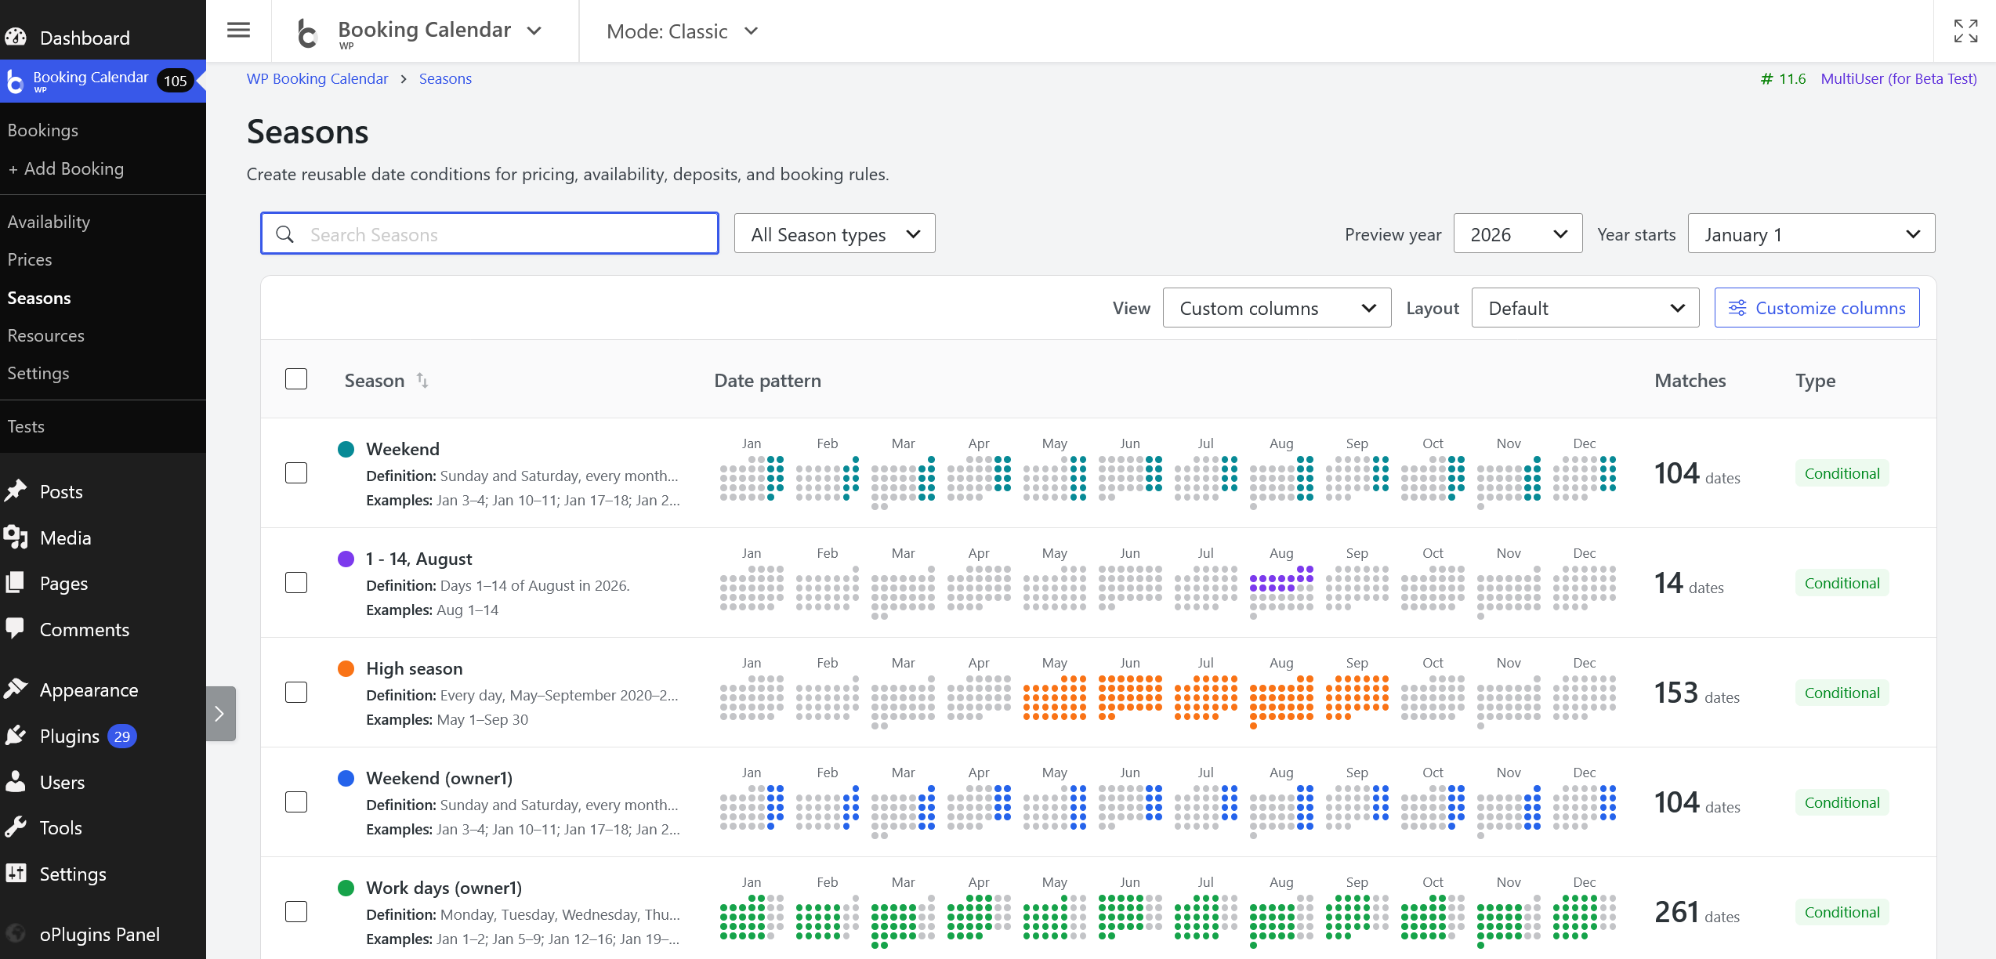Open Tests in the sidebar menu
Viewport: 1996px width, 959px height.
pos(26,426)
